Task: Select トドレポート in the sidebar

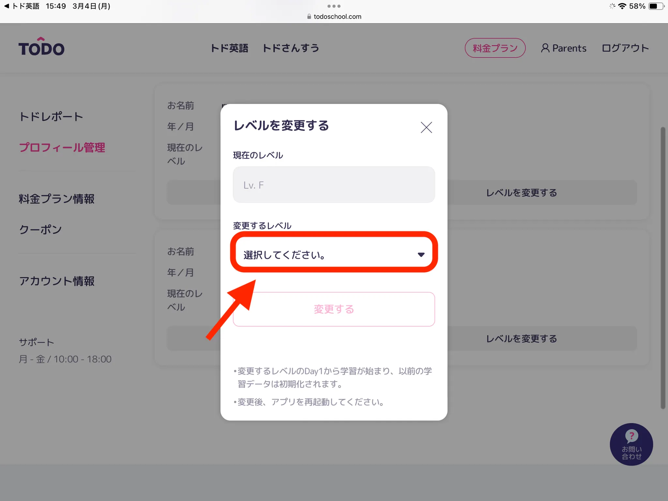Action: coord(51,116)
